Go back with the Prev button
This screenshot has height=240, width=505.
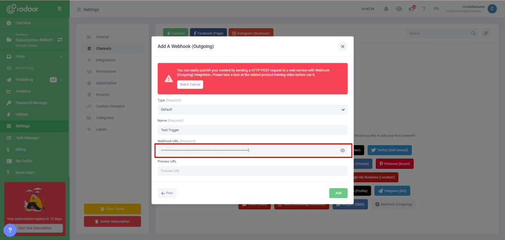[167, 193]
